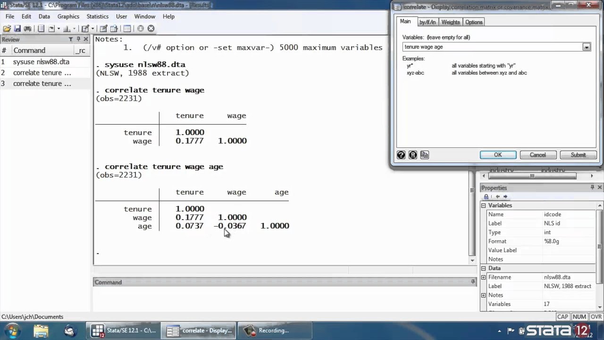Click OK in the correlate dialog
Viewport: 604px width, 340px height.
tap(498, 155)
